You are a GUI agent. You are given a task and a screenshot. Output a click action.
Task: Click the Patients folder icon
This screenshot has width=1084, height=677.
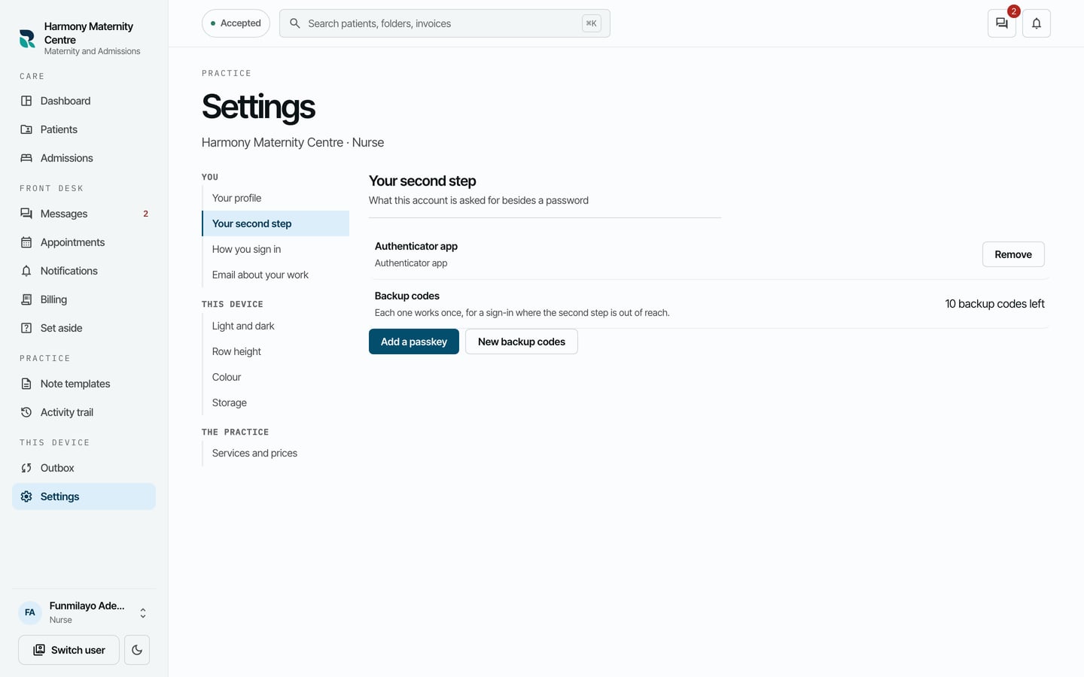point(26,129)
